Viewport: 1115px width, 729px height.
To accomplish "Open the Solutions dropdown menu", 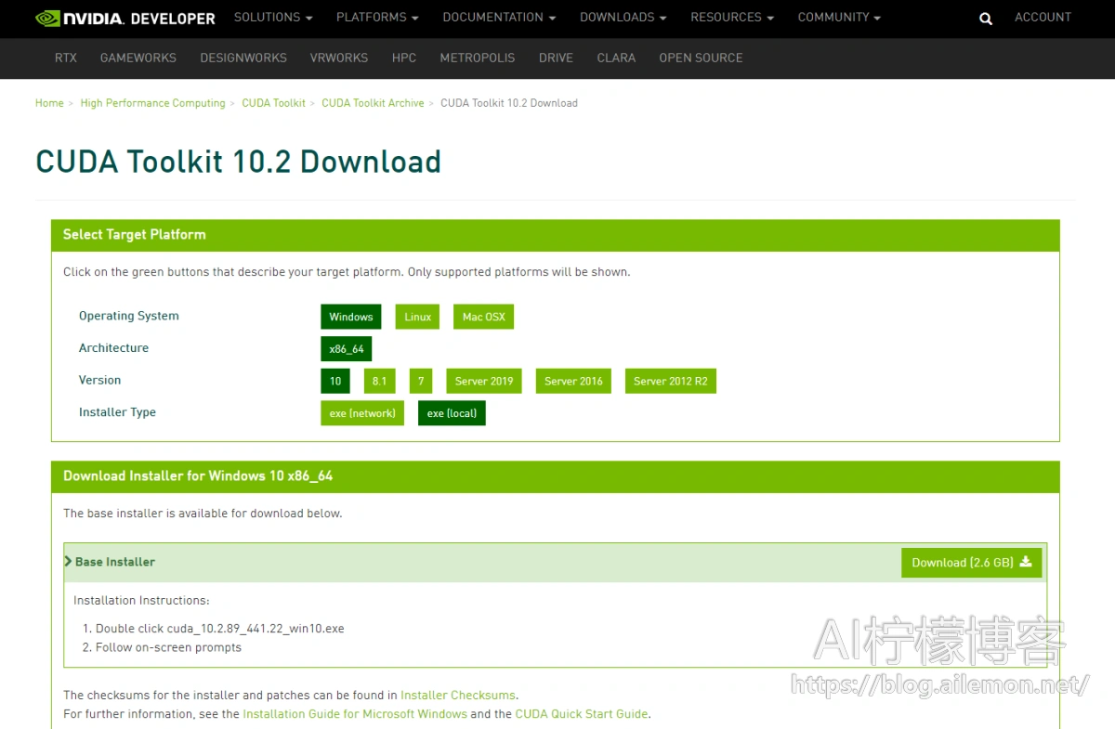I will tap(273, 18).
